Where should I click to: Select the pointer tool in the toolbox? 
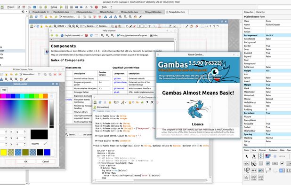[x=247, y=156]
